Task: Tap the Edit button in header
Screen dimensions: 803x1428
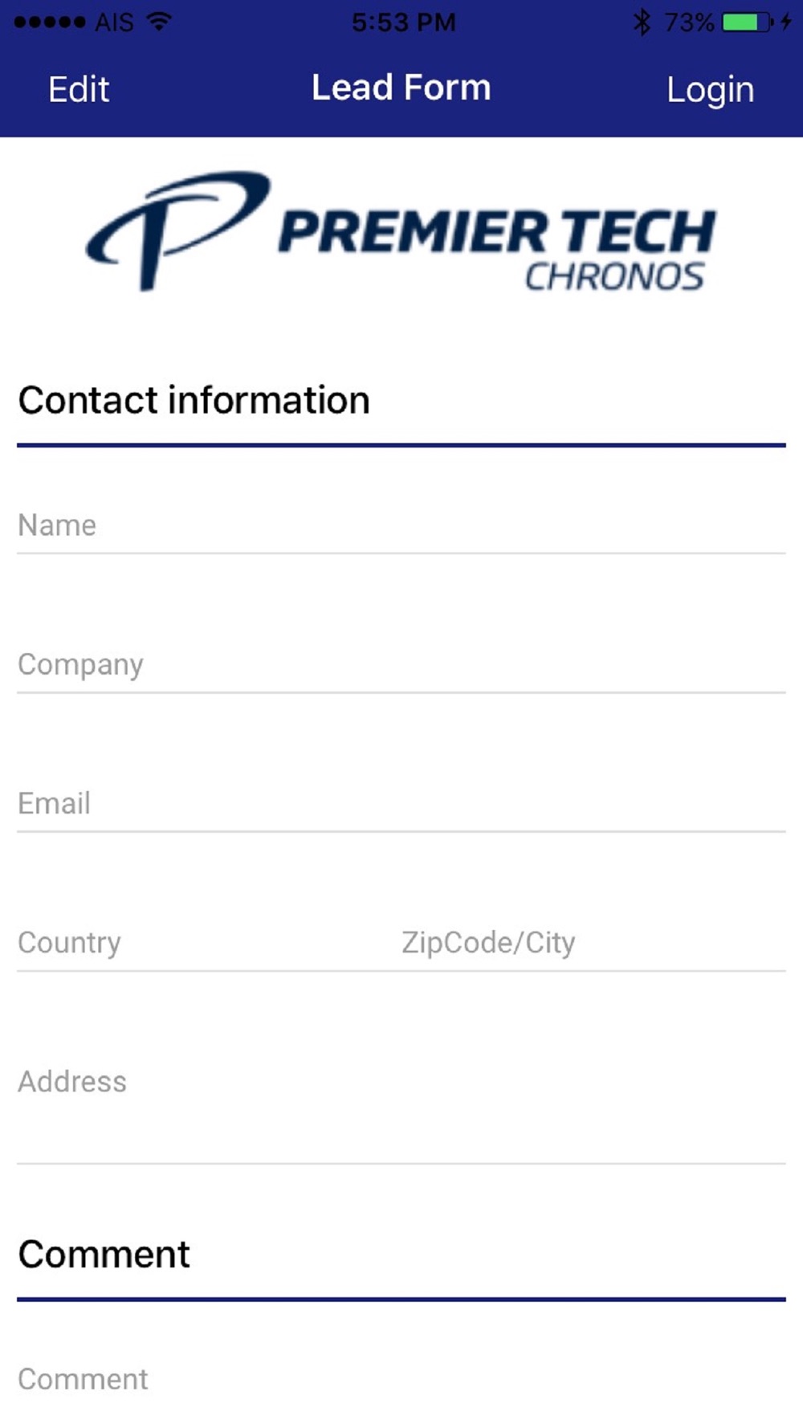Action: pyautogui.click(x=79, y=89)
